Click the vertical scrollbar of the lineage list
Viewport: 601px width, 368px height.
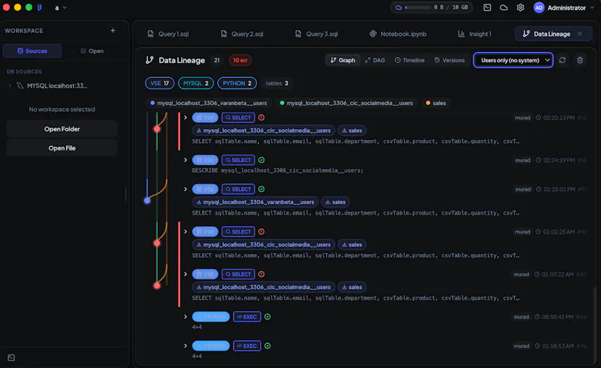click(594, 324)
